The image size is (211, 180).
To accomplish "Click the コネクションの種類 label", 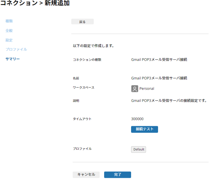I will point(87,60).
